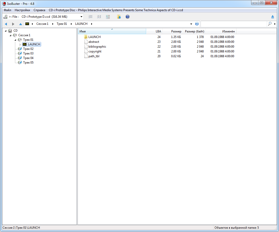
Task: Select Трек 03 audio track in tree
Action: point(28,53)
